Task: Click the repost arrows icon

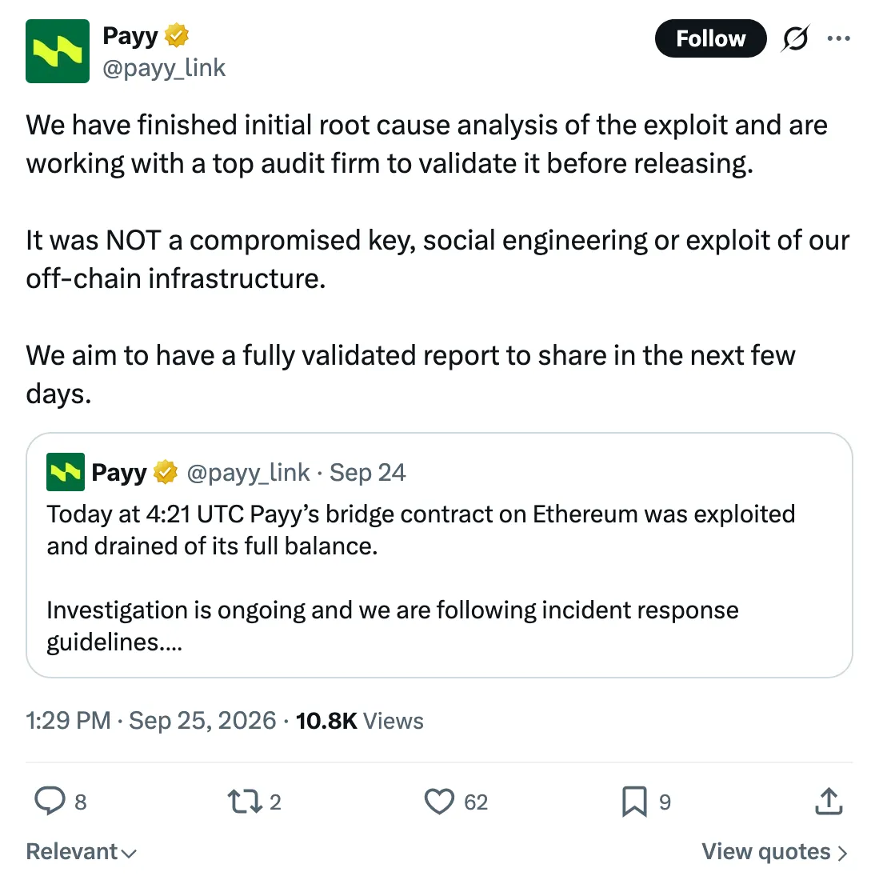Action: click(x=245, y=802)
